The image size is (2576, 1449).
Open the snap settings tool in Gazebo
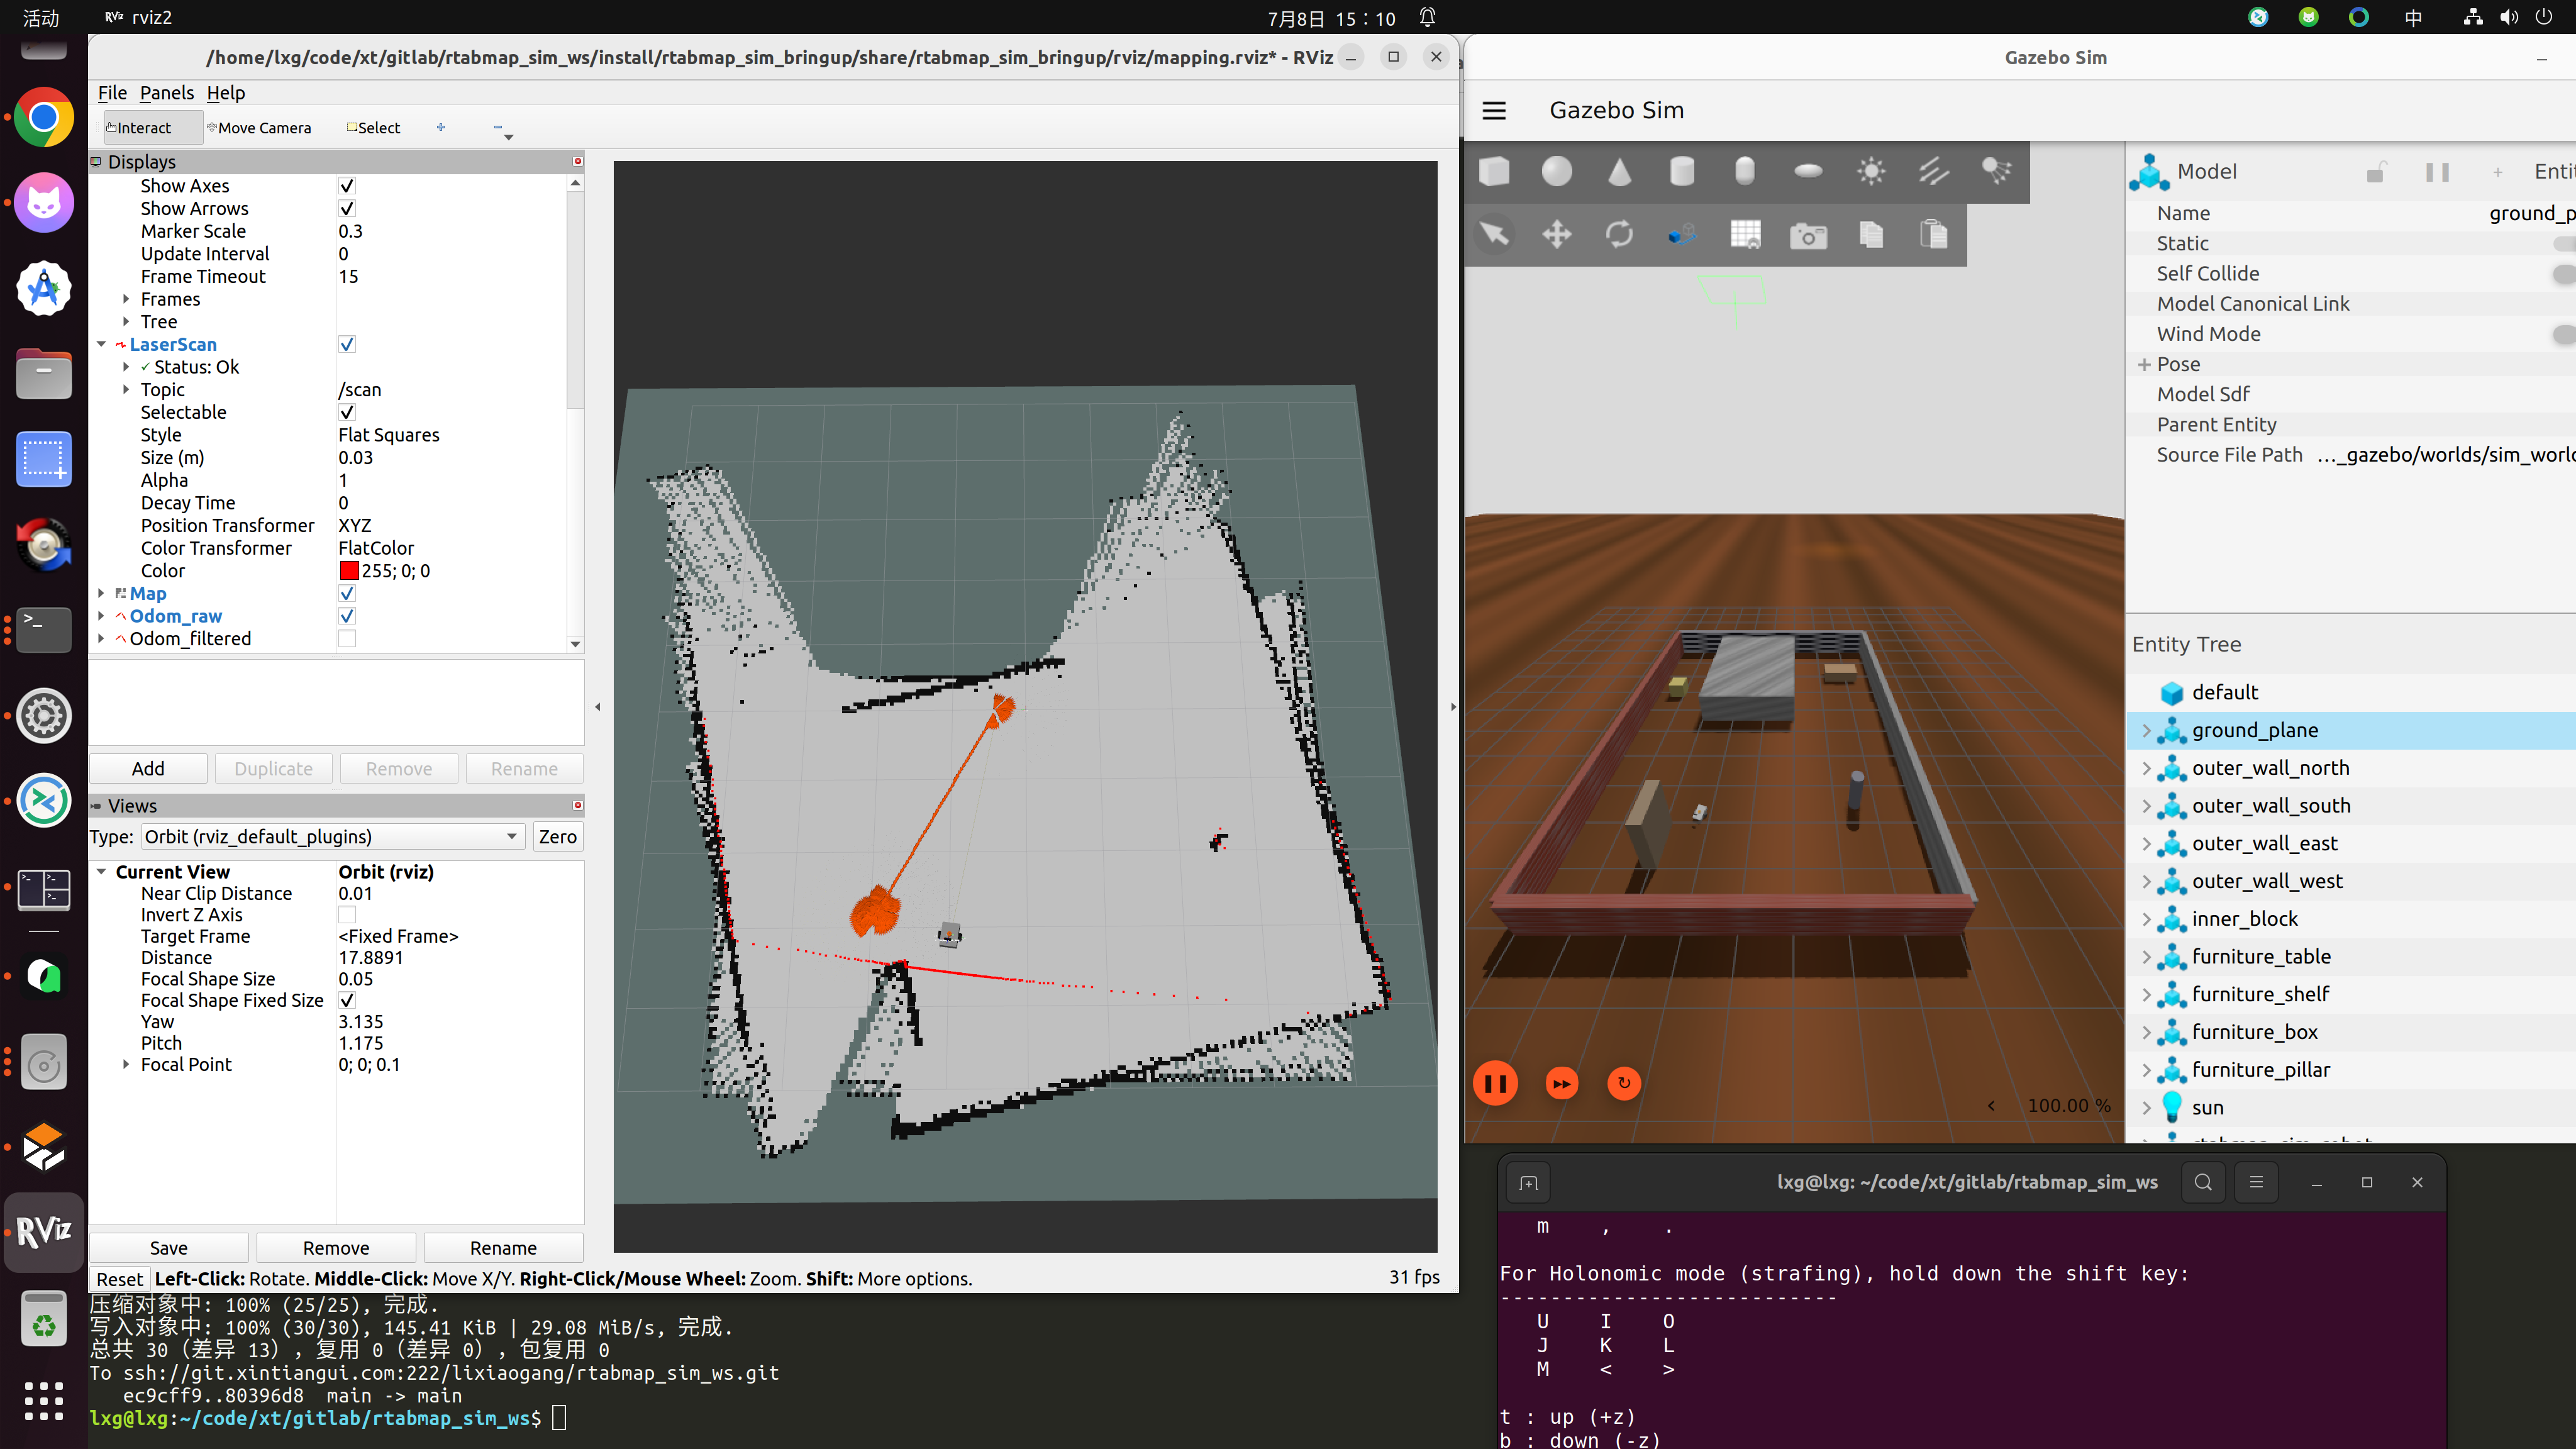coord(1682,235)
